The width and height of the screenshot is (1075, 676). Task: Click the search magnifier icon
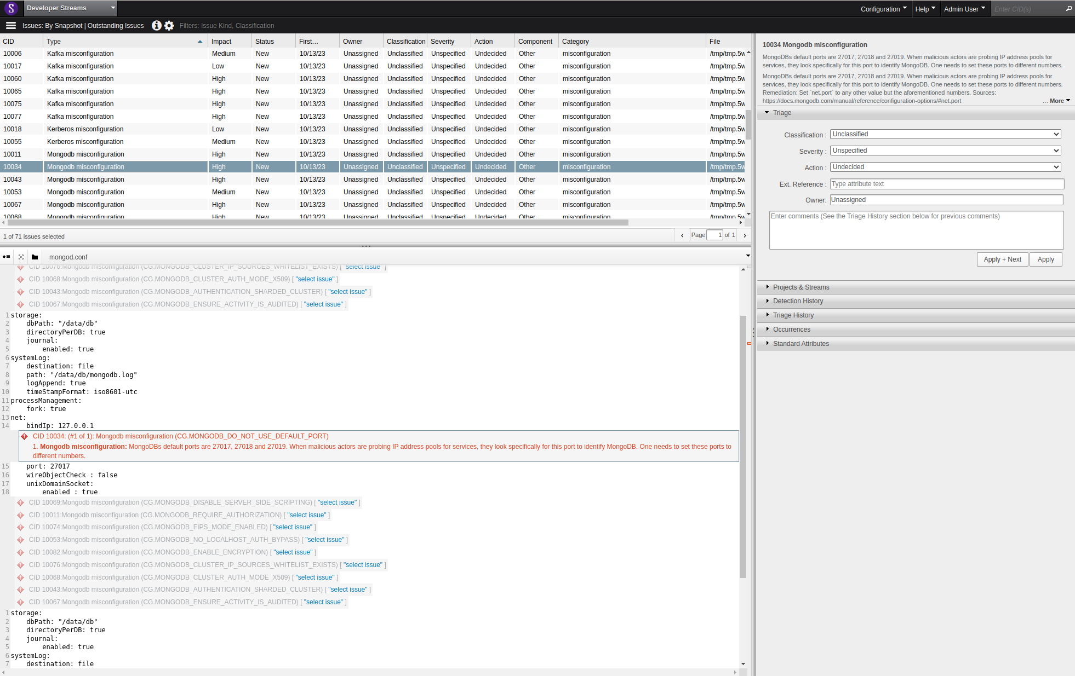1068,9
